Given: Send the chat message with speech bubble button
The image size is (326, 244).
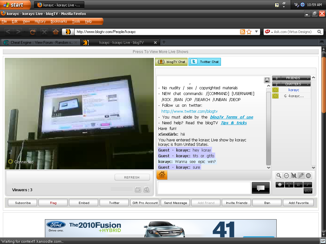Looking at the screenshot, I should [x=261, y=188].
